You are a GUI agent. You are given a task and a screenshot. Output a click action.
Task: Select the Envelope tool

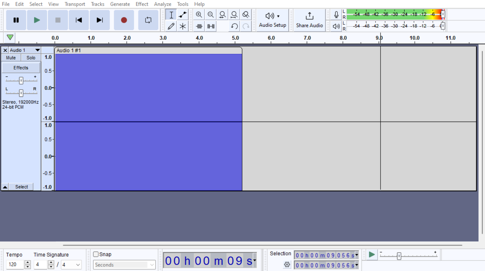pyautogui.click(x=183, y=15)
